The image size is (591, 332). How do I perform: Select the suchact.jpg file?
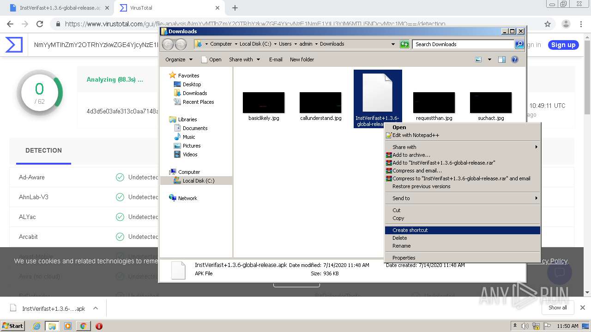click(x=491, y=102)
